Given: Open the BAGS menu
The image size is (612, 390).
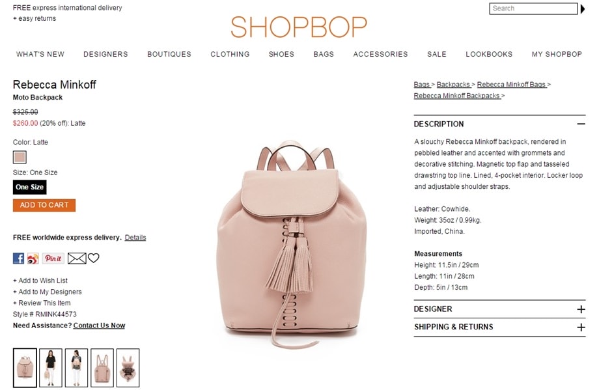Looking at the screenshot, I should (x=324, y=54).
